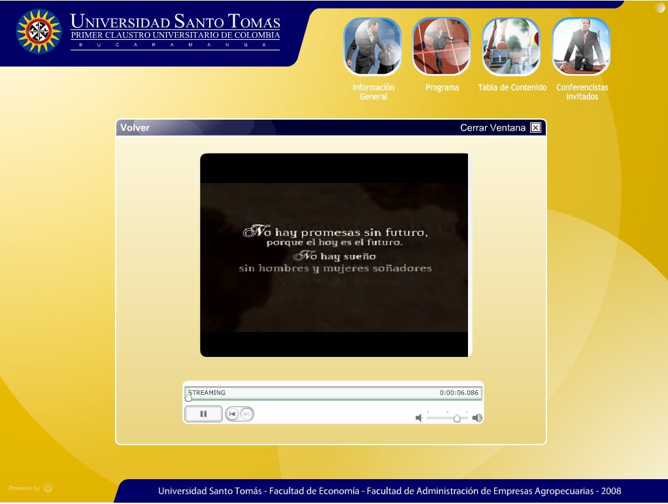Click the Volver link
This screenshot has width=668, height=504.
(x=135, y=127)
